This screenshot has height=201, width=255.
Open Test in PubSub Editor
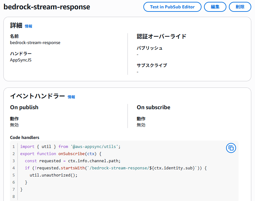pyautogui.click(x=172, y=7)
